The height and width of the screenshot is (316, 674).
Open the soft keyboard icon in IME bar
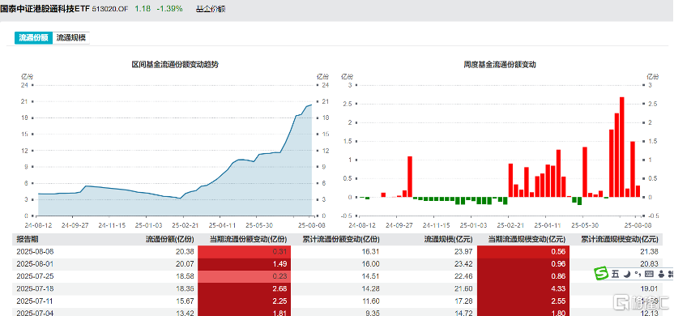[x=649, y=273]
